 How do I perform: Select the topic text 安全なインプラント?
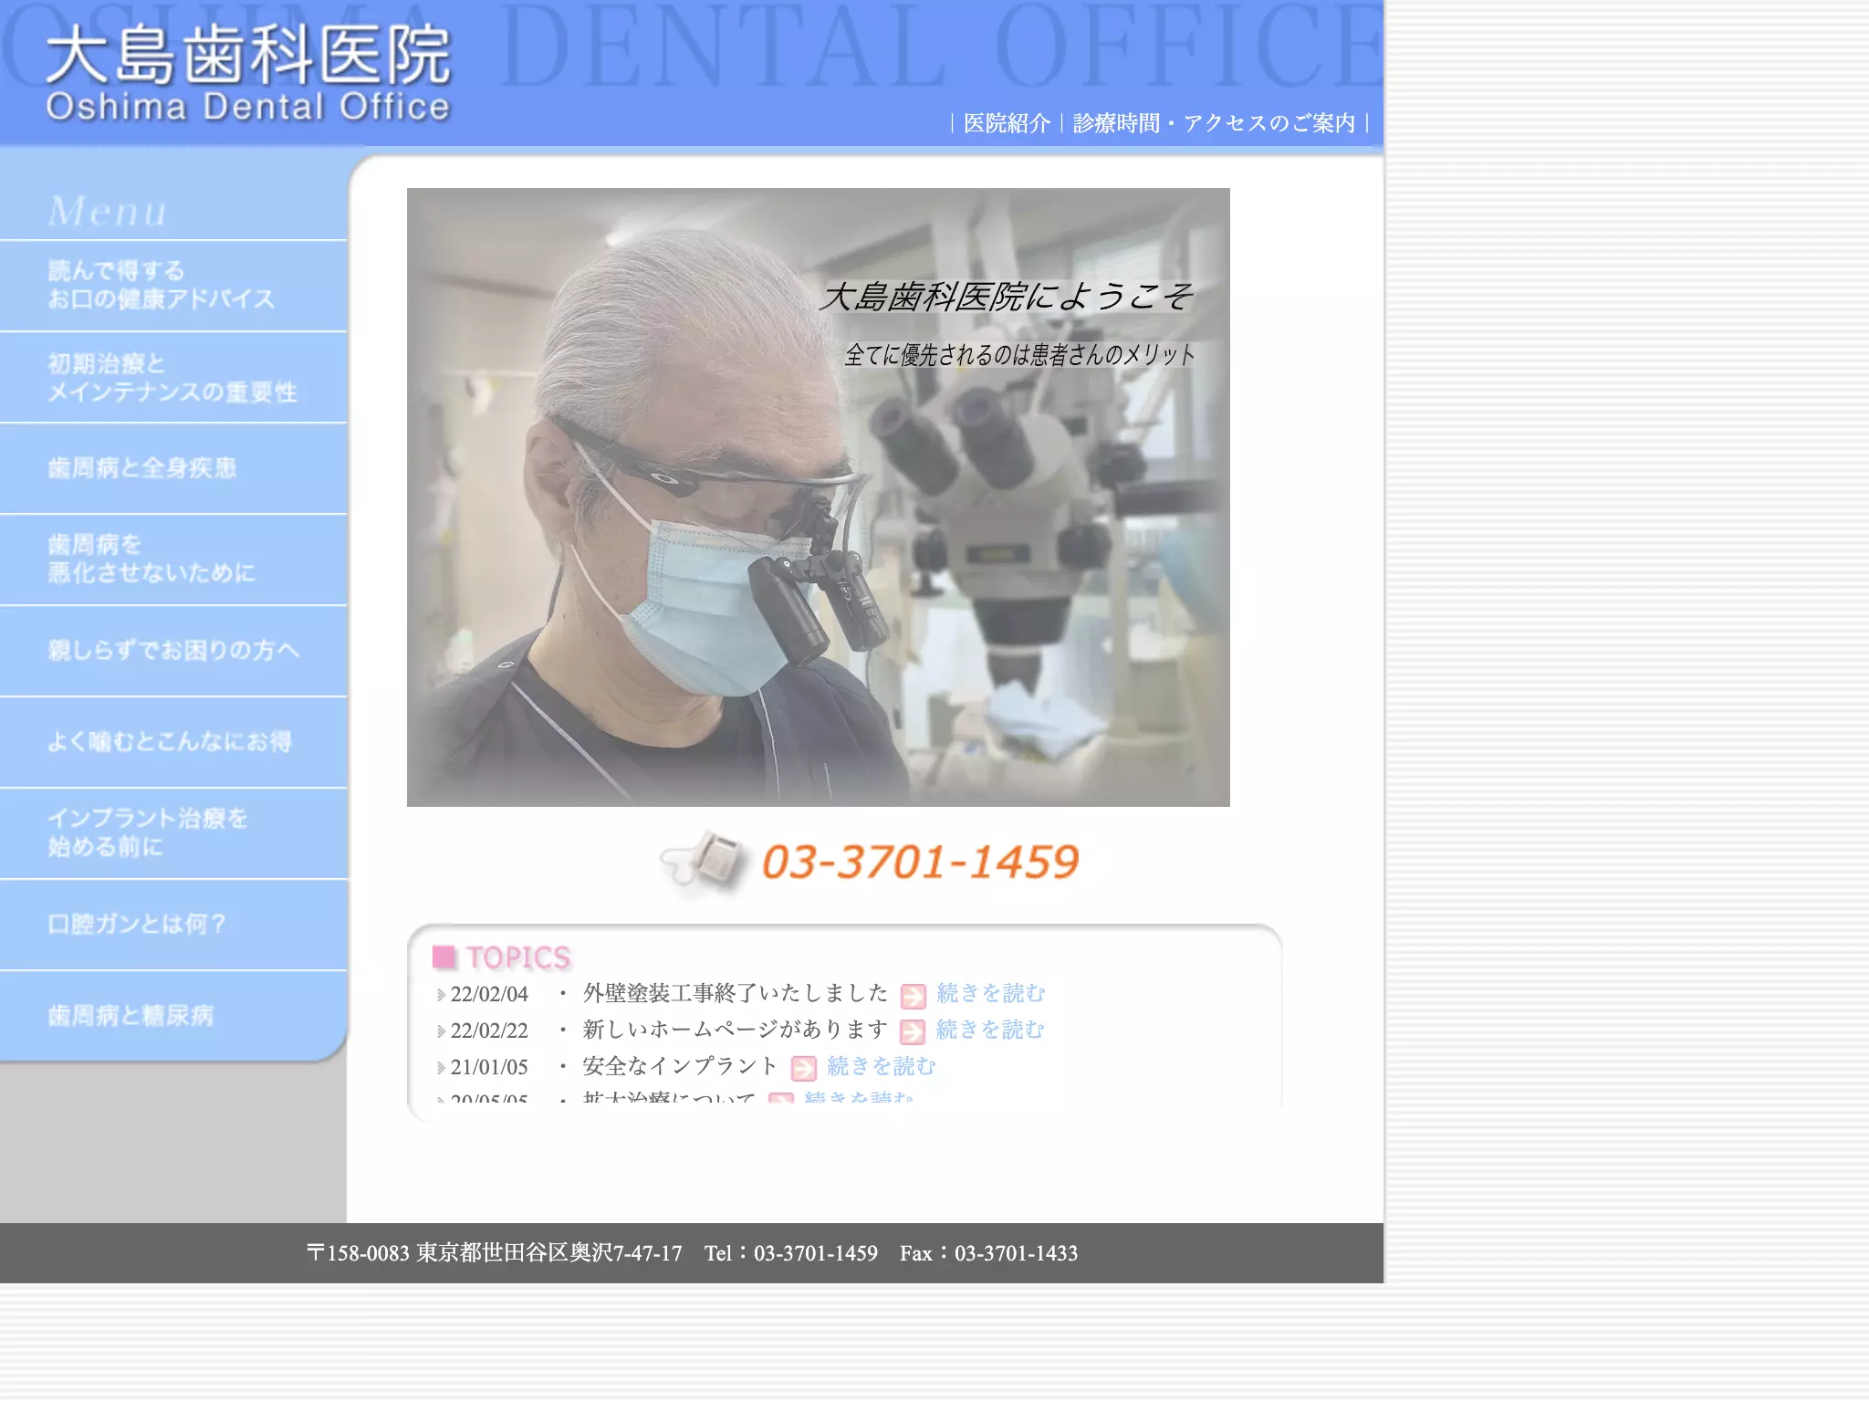680,1066
